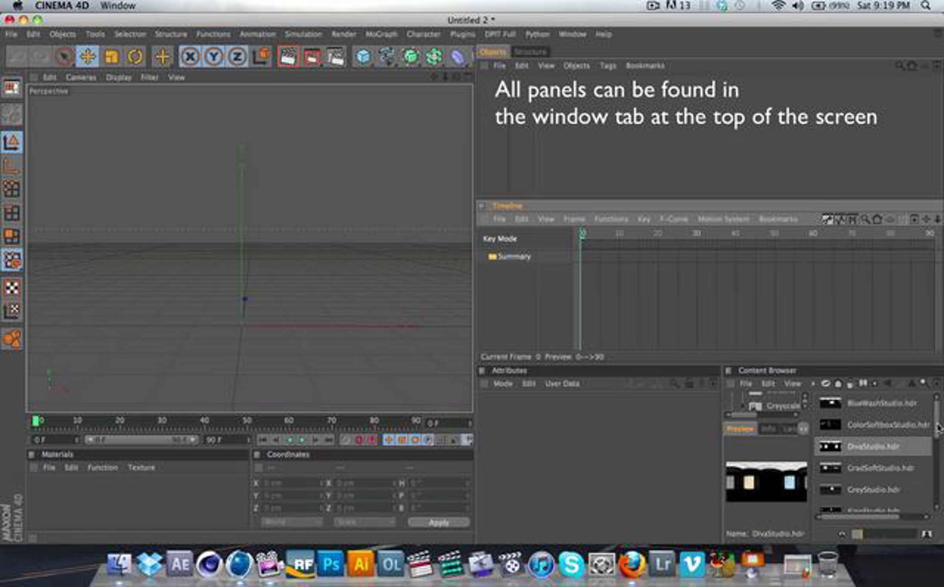Click the Render Active View clapperboard icon
The image size is (944, 587).
pyautogui.click(x=288, y=57)
